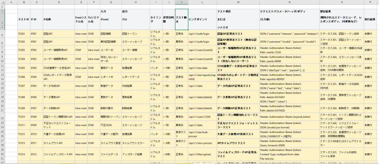
Task: Click the ファイルアップロードAPI name cell
Action: [59, 154]
